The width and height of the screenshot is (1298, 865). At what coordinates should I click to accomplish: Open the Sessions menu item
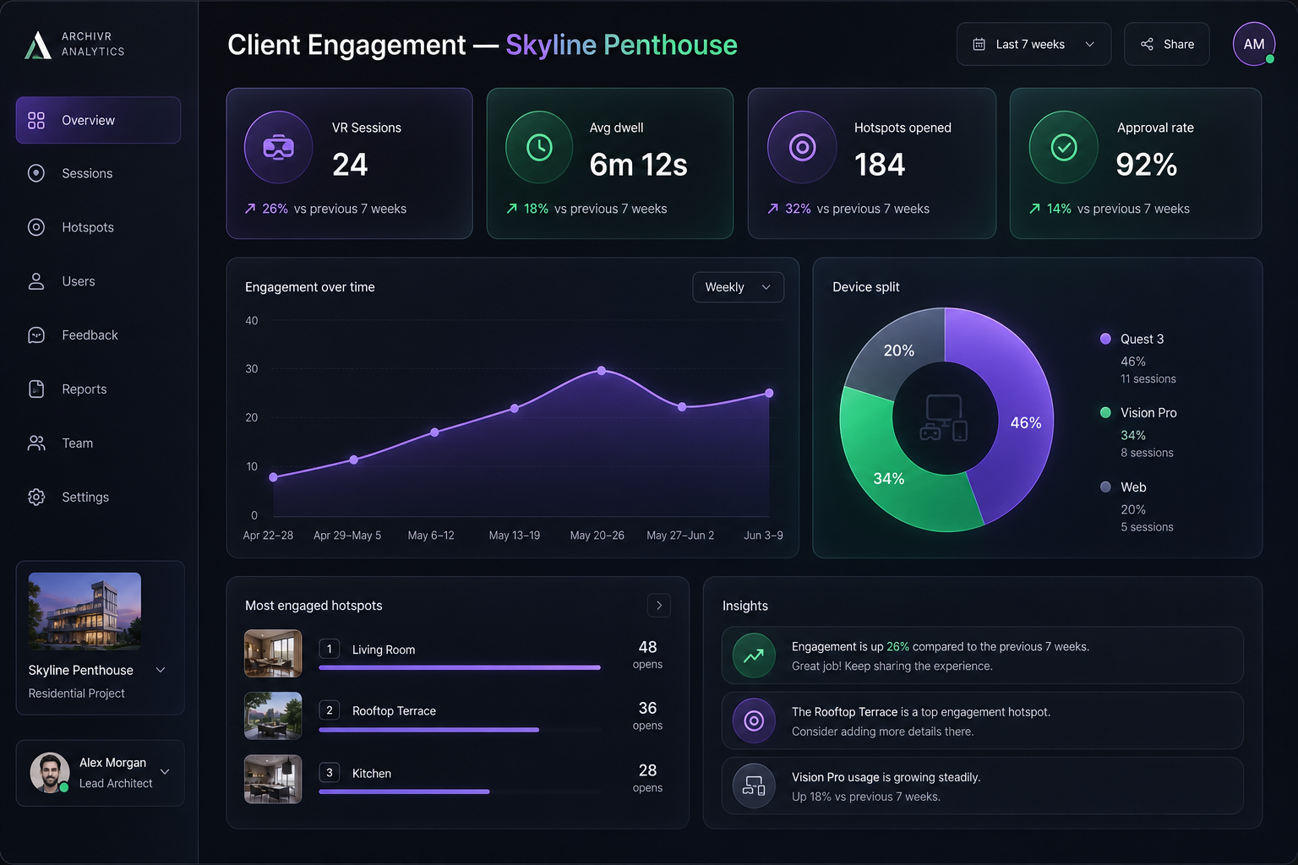98,173
